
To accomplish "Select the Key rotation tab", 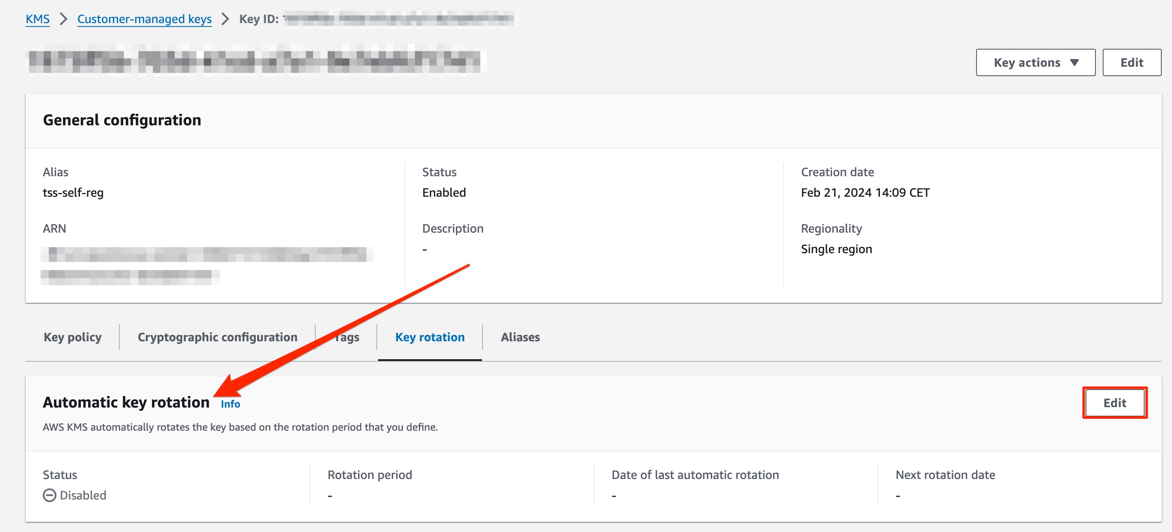I will tap(430, 337).
